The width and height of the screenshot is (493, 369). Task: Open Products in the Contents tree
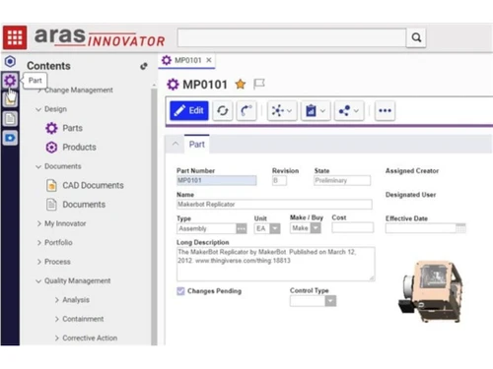click(79, 147)
